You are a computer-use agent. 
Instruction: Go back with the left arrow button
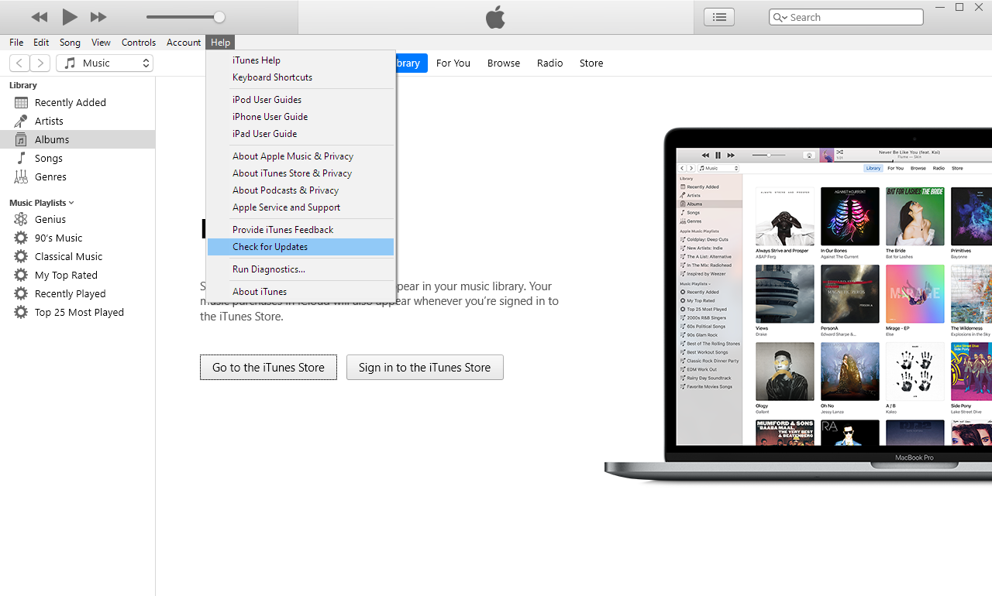pos(19,63)
